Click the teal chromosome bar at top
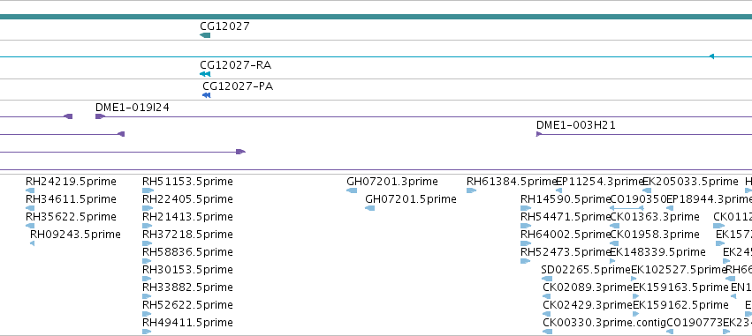 [x=376, y=17]
